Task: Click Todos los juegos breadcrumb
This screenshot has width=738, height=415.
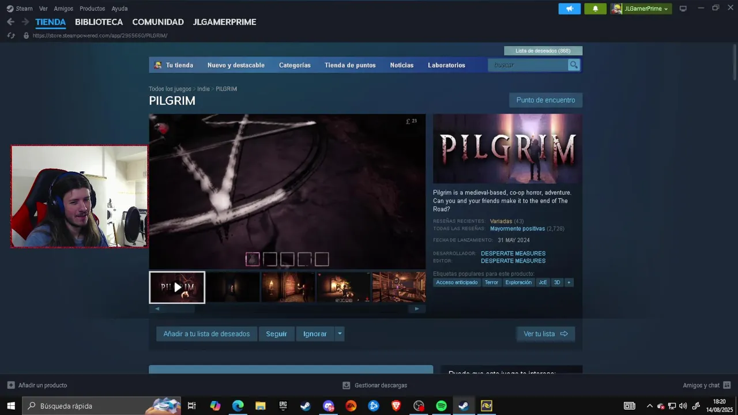Action: pyautogui.click(x=170, y=89)
